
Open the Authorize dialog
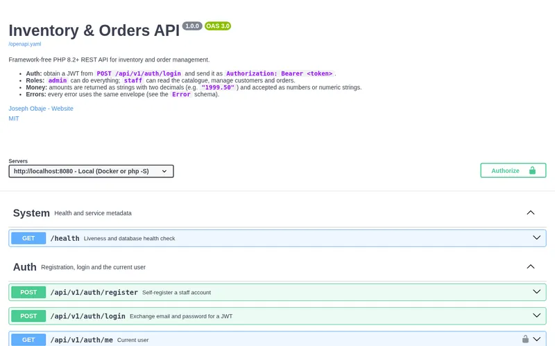click(513, 170)
